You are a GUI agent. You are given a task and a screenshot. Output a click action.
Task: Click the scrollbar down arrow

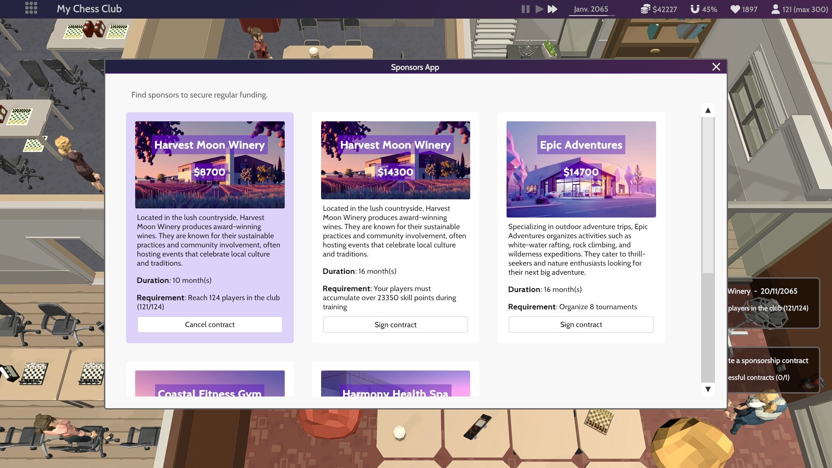[x=708, y=389]
